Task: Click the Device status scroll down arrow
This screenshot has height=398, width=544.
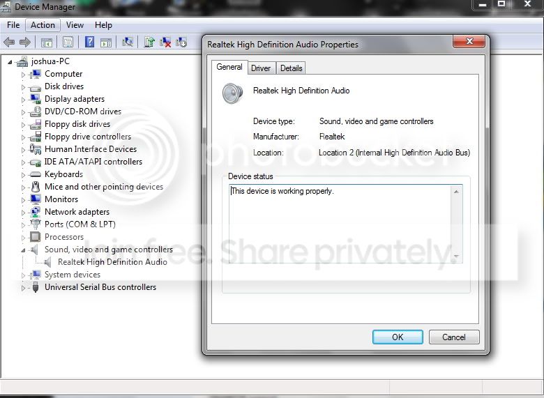Action: coord(456,257)
